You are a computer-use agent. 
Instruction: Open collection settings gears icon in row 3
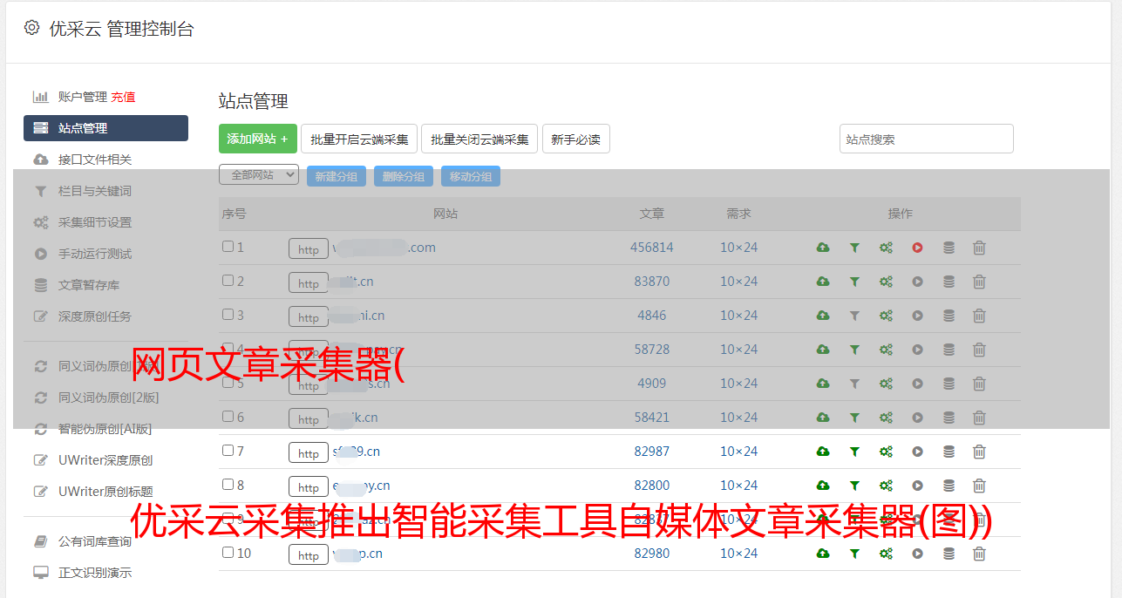[x=886, y=316]
